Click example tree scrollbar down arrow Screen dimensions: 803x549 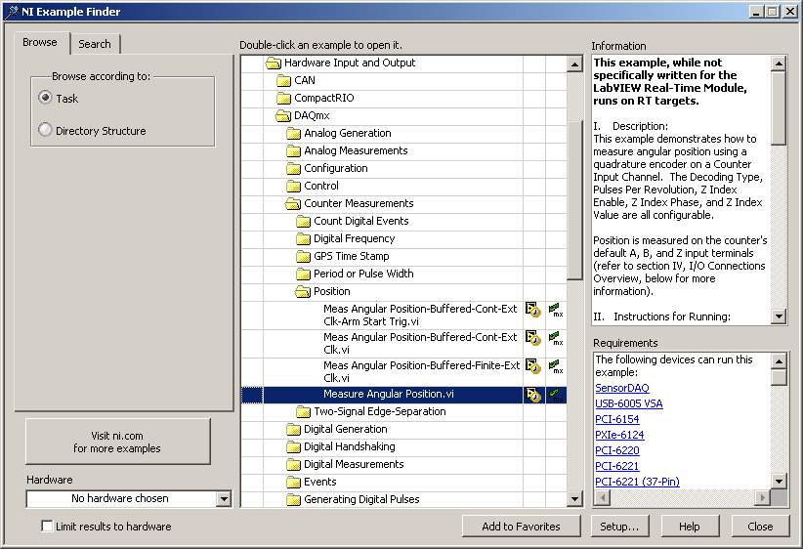[574, 498]
